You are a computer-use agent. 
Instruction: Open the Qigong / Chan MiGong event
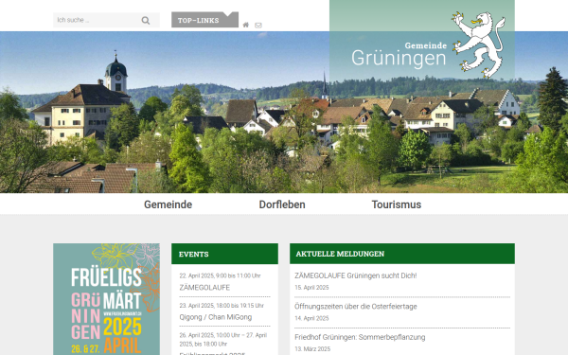(216, 317)
